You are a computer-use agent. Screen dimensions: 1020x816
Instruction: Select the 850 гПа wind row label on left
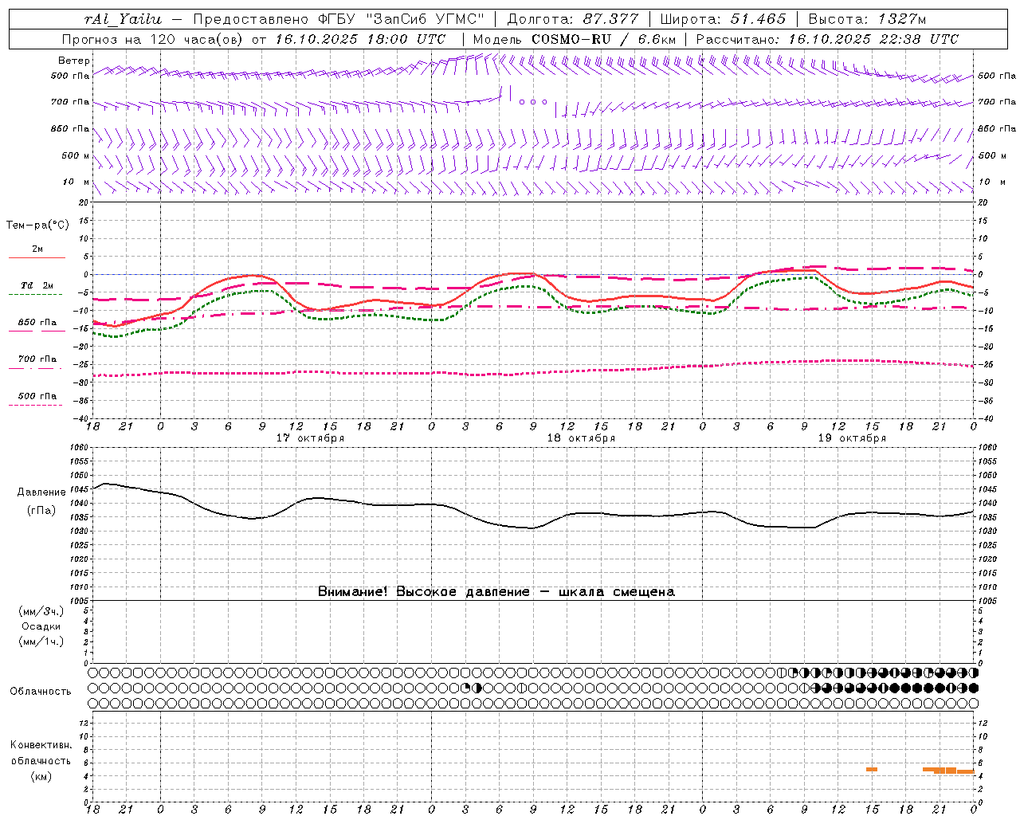(70, 128)
